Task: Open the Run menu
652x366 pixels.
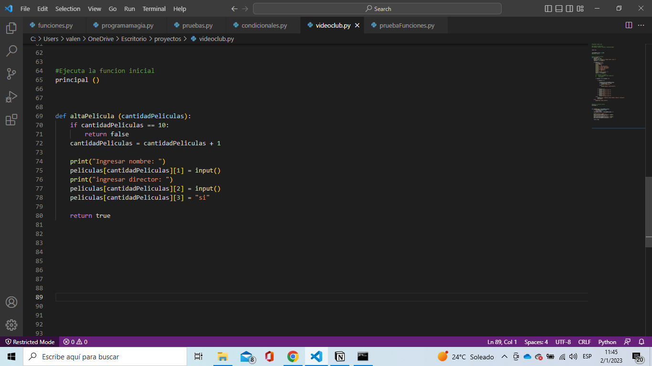Action: [x=129, y=9]
